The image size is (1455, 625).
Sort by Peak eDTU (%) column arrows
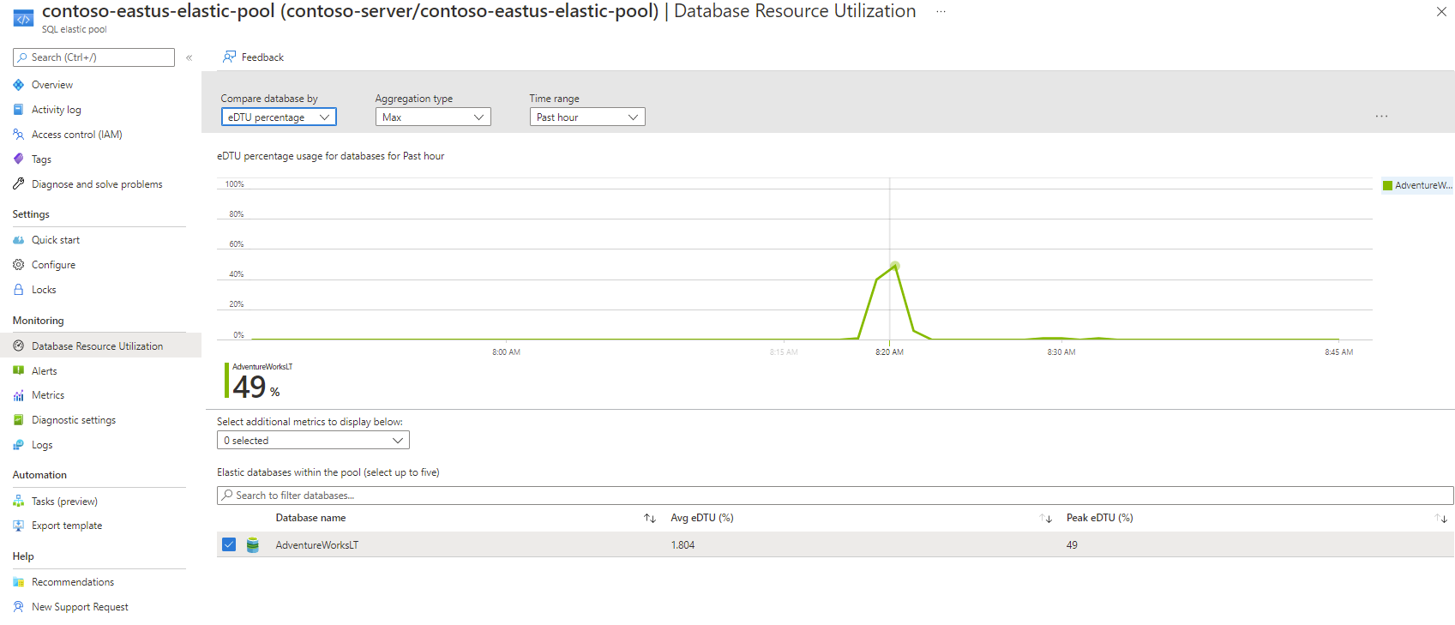(x=1441, y=519)
